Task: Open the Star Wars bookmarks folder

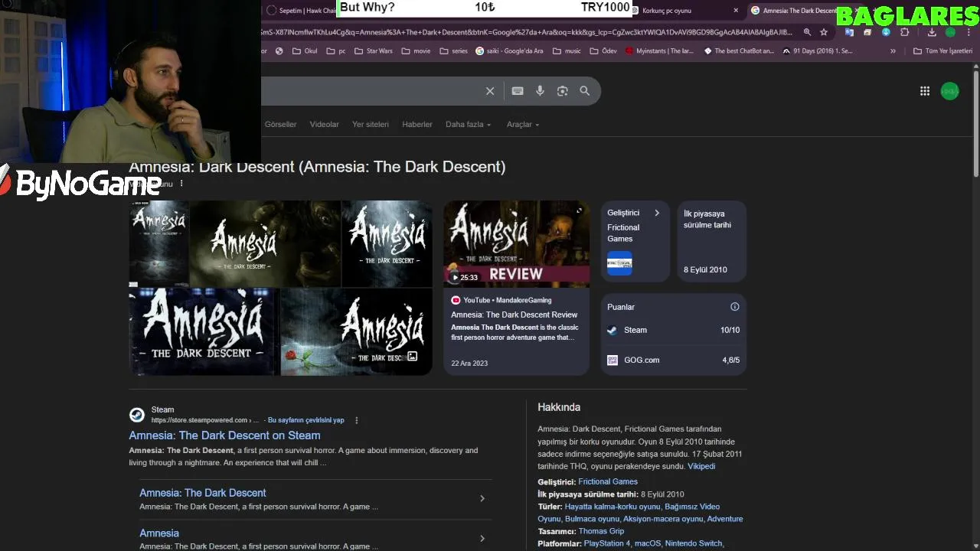Action: point(373,51)
